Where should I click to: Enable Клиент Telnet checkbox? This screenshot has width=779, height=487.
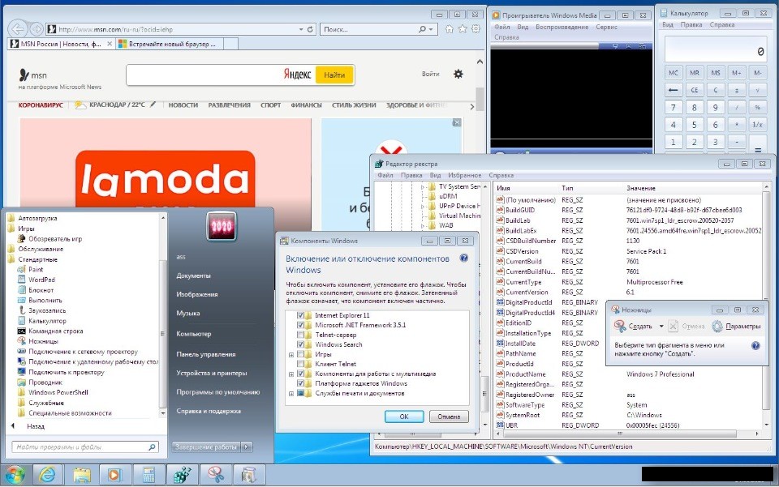(x=300, y=364)
